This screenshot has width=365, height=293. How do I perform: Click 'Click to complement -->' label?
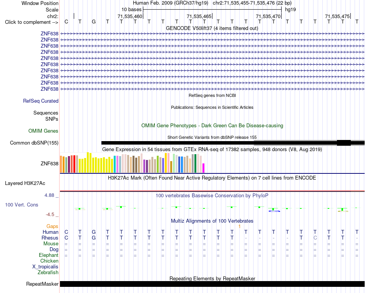point(32,22)
